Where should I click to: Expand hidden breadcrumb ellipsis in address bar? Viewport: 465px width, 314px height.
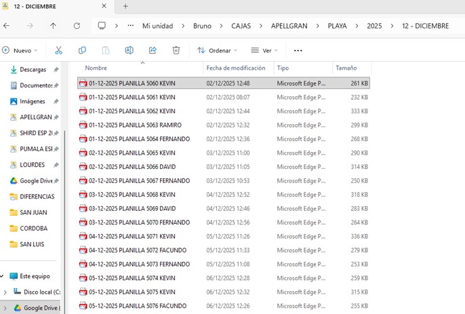(130, 26)
